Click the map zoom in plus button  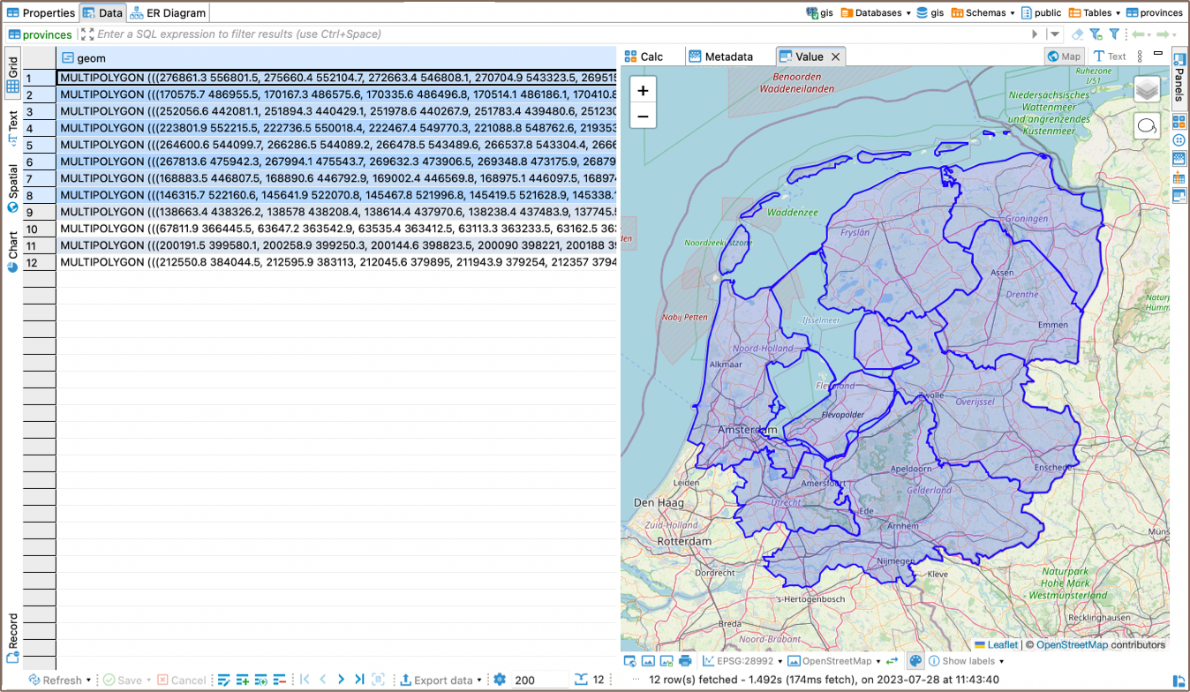[643, 90]
